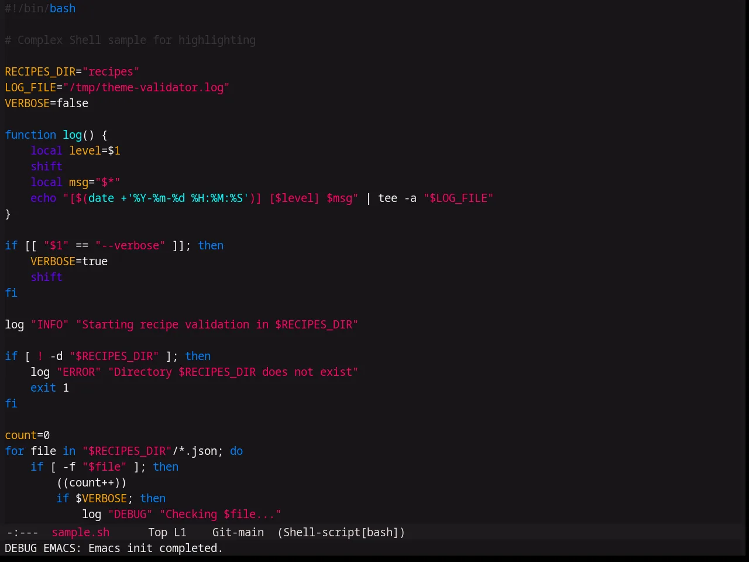This screenshot has width=749, height=562.
Task: Click the log() function name in definition
Action: (73, 135)
